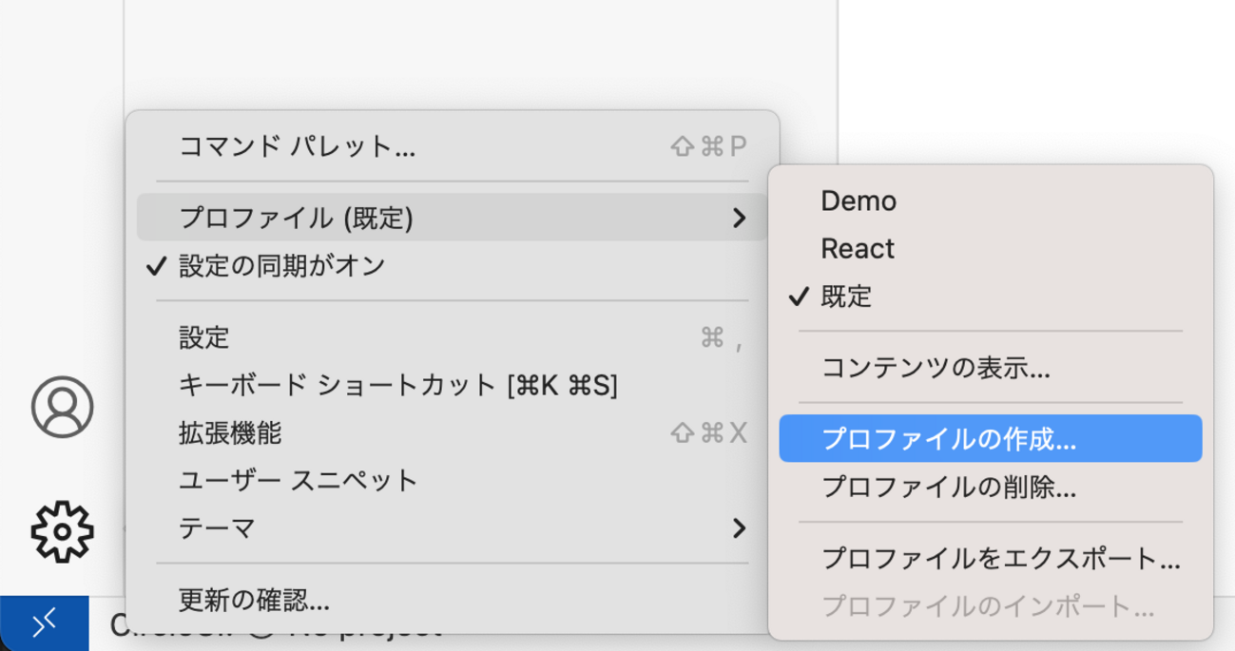Choose プロファイルの削除... option

(x=949, y=488)
